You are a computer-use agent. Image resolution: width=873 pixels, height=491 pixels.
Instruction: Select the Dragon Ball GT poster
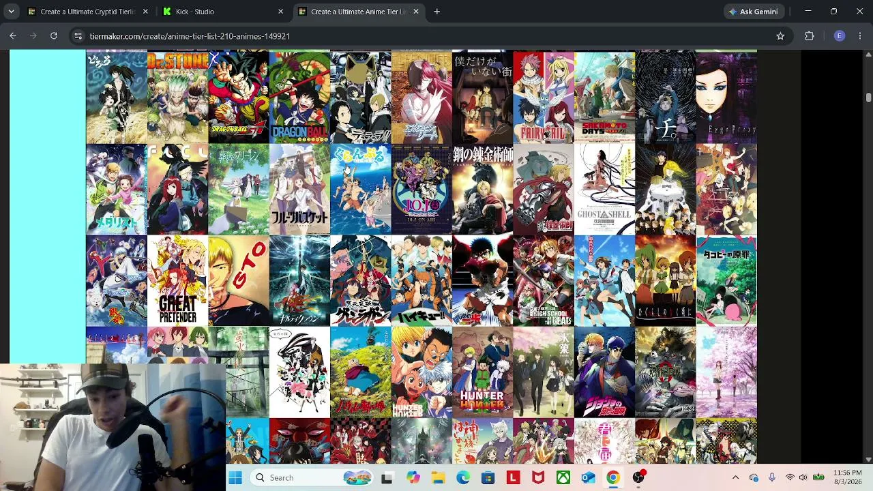[x=239, y=98]
